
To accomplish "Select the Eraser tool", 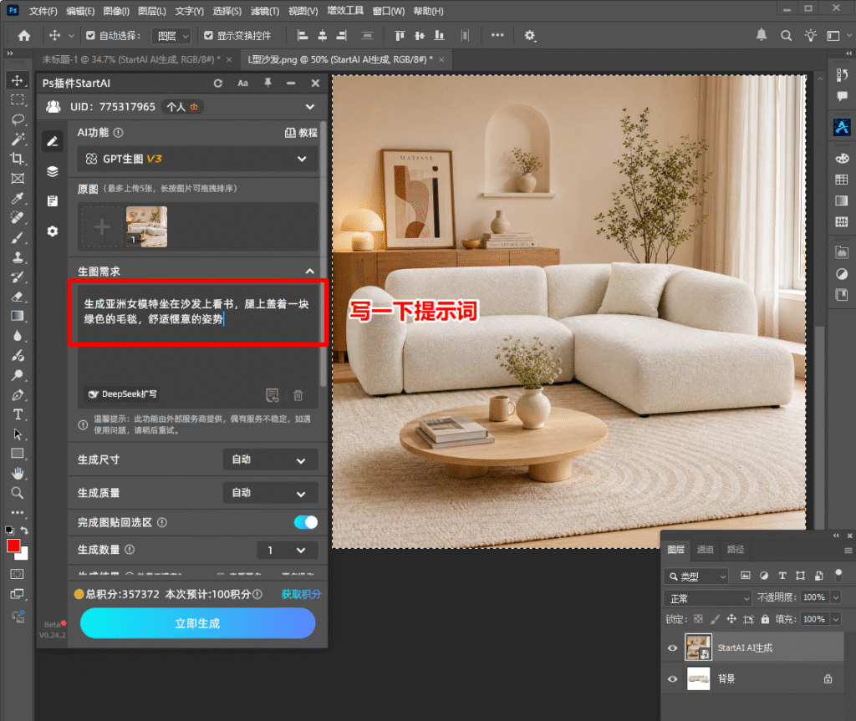I will [x=18, y=297].
